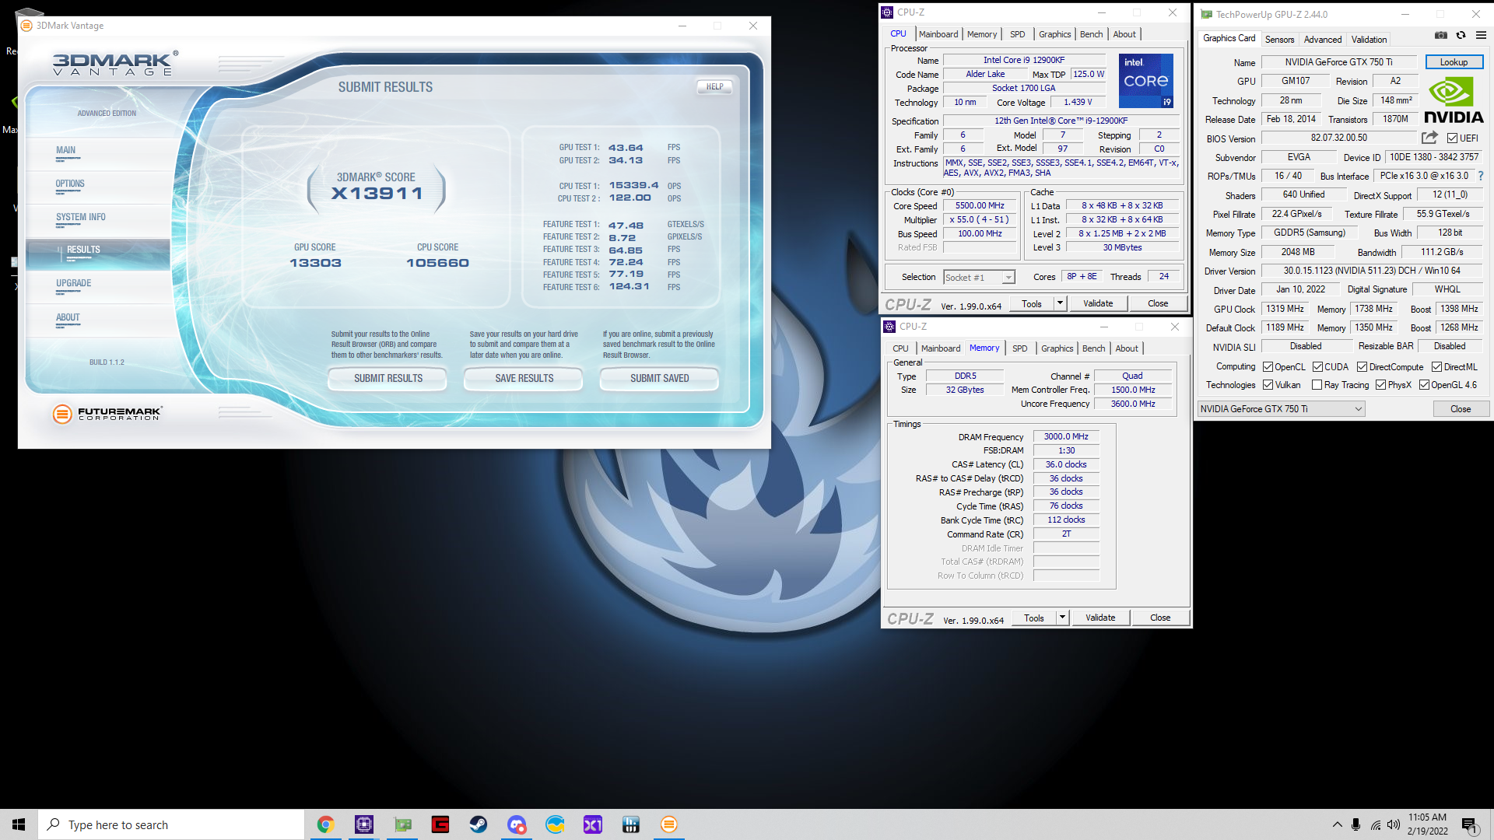This screenshot has width=1494, height=840.
Task: Open SPD tab in lower CPU-Z window
Action: 1019,348
